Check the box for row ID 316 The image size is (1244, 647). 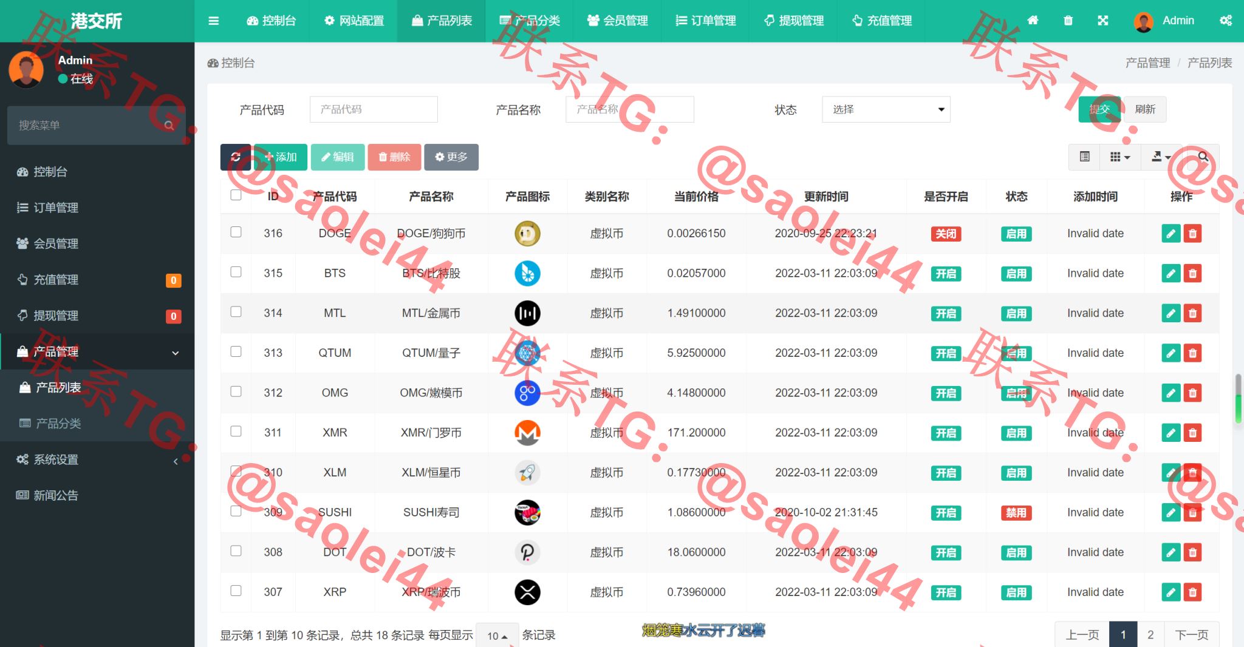click(x=236, y=232)
